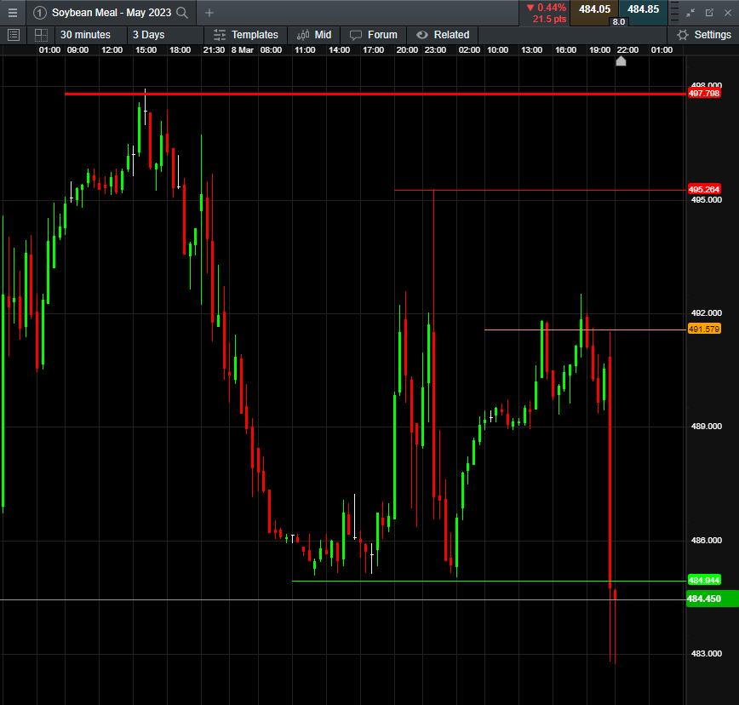
Task: Select the thick red line at 497.798
Action: (375, 95)
